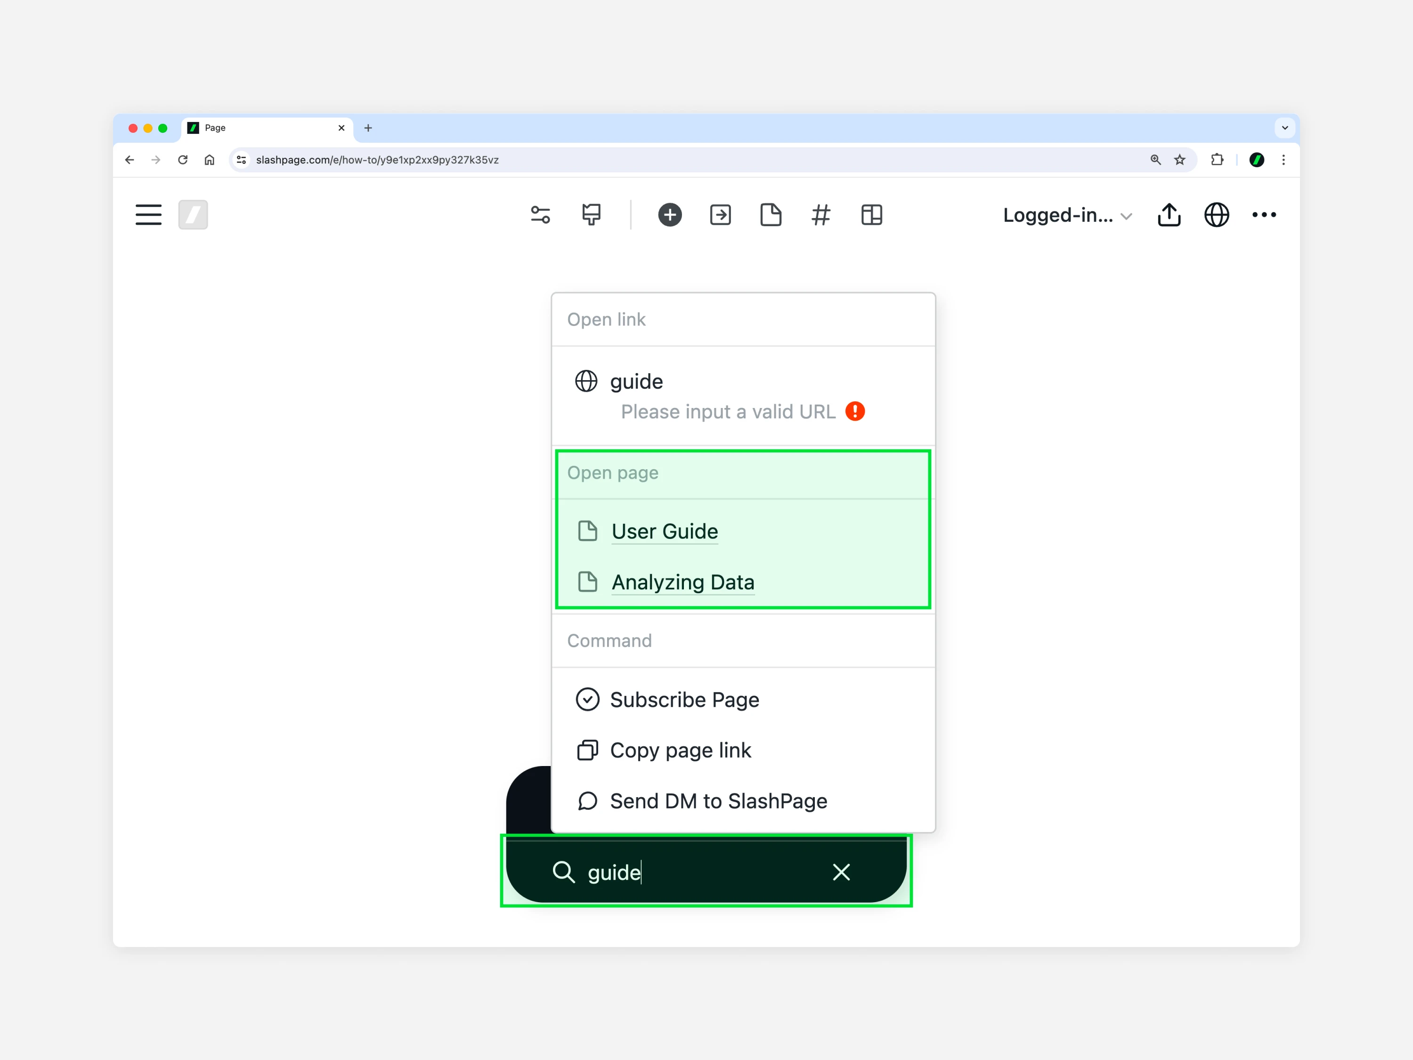The height and width of the screenshot is (1060, 1413).
Task: Open the three-dot more options menu
Action: coord(1264,215)
